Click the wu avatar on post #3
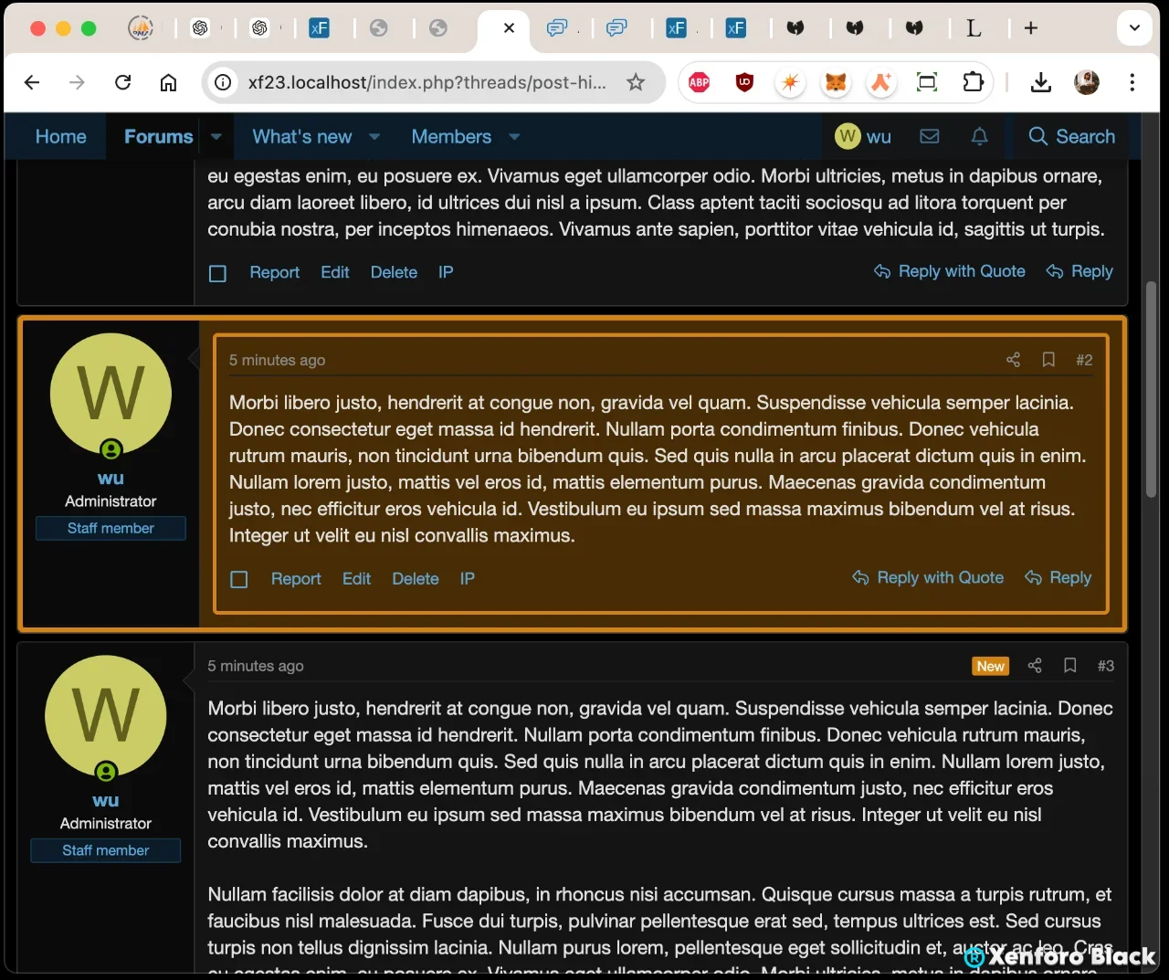 coord(106,716)
